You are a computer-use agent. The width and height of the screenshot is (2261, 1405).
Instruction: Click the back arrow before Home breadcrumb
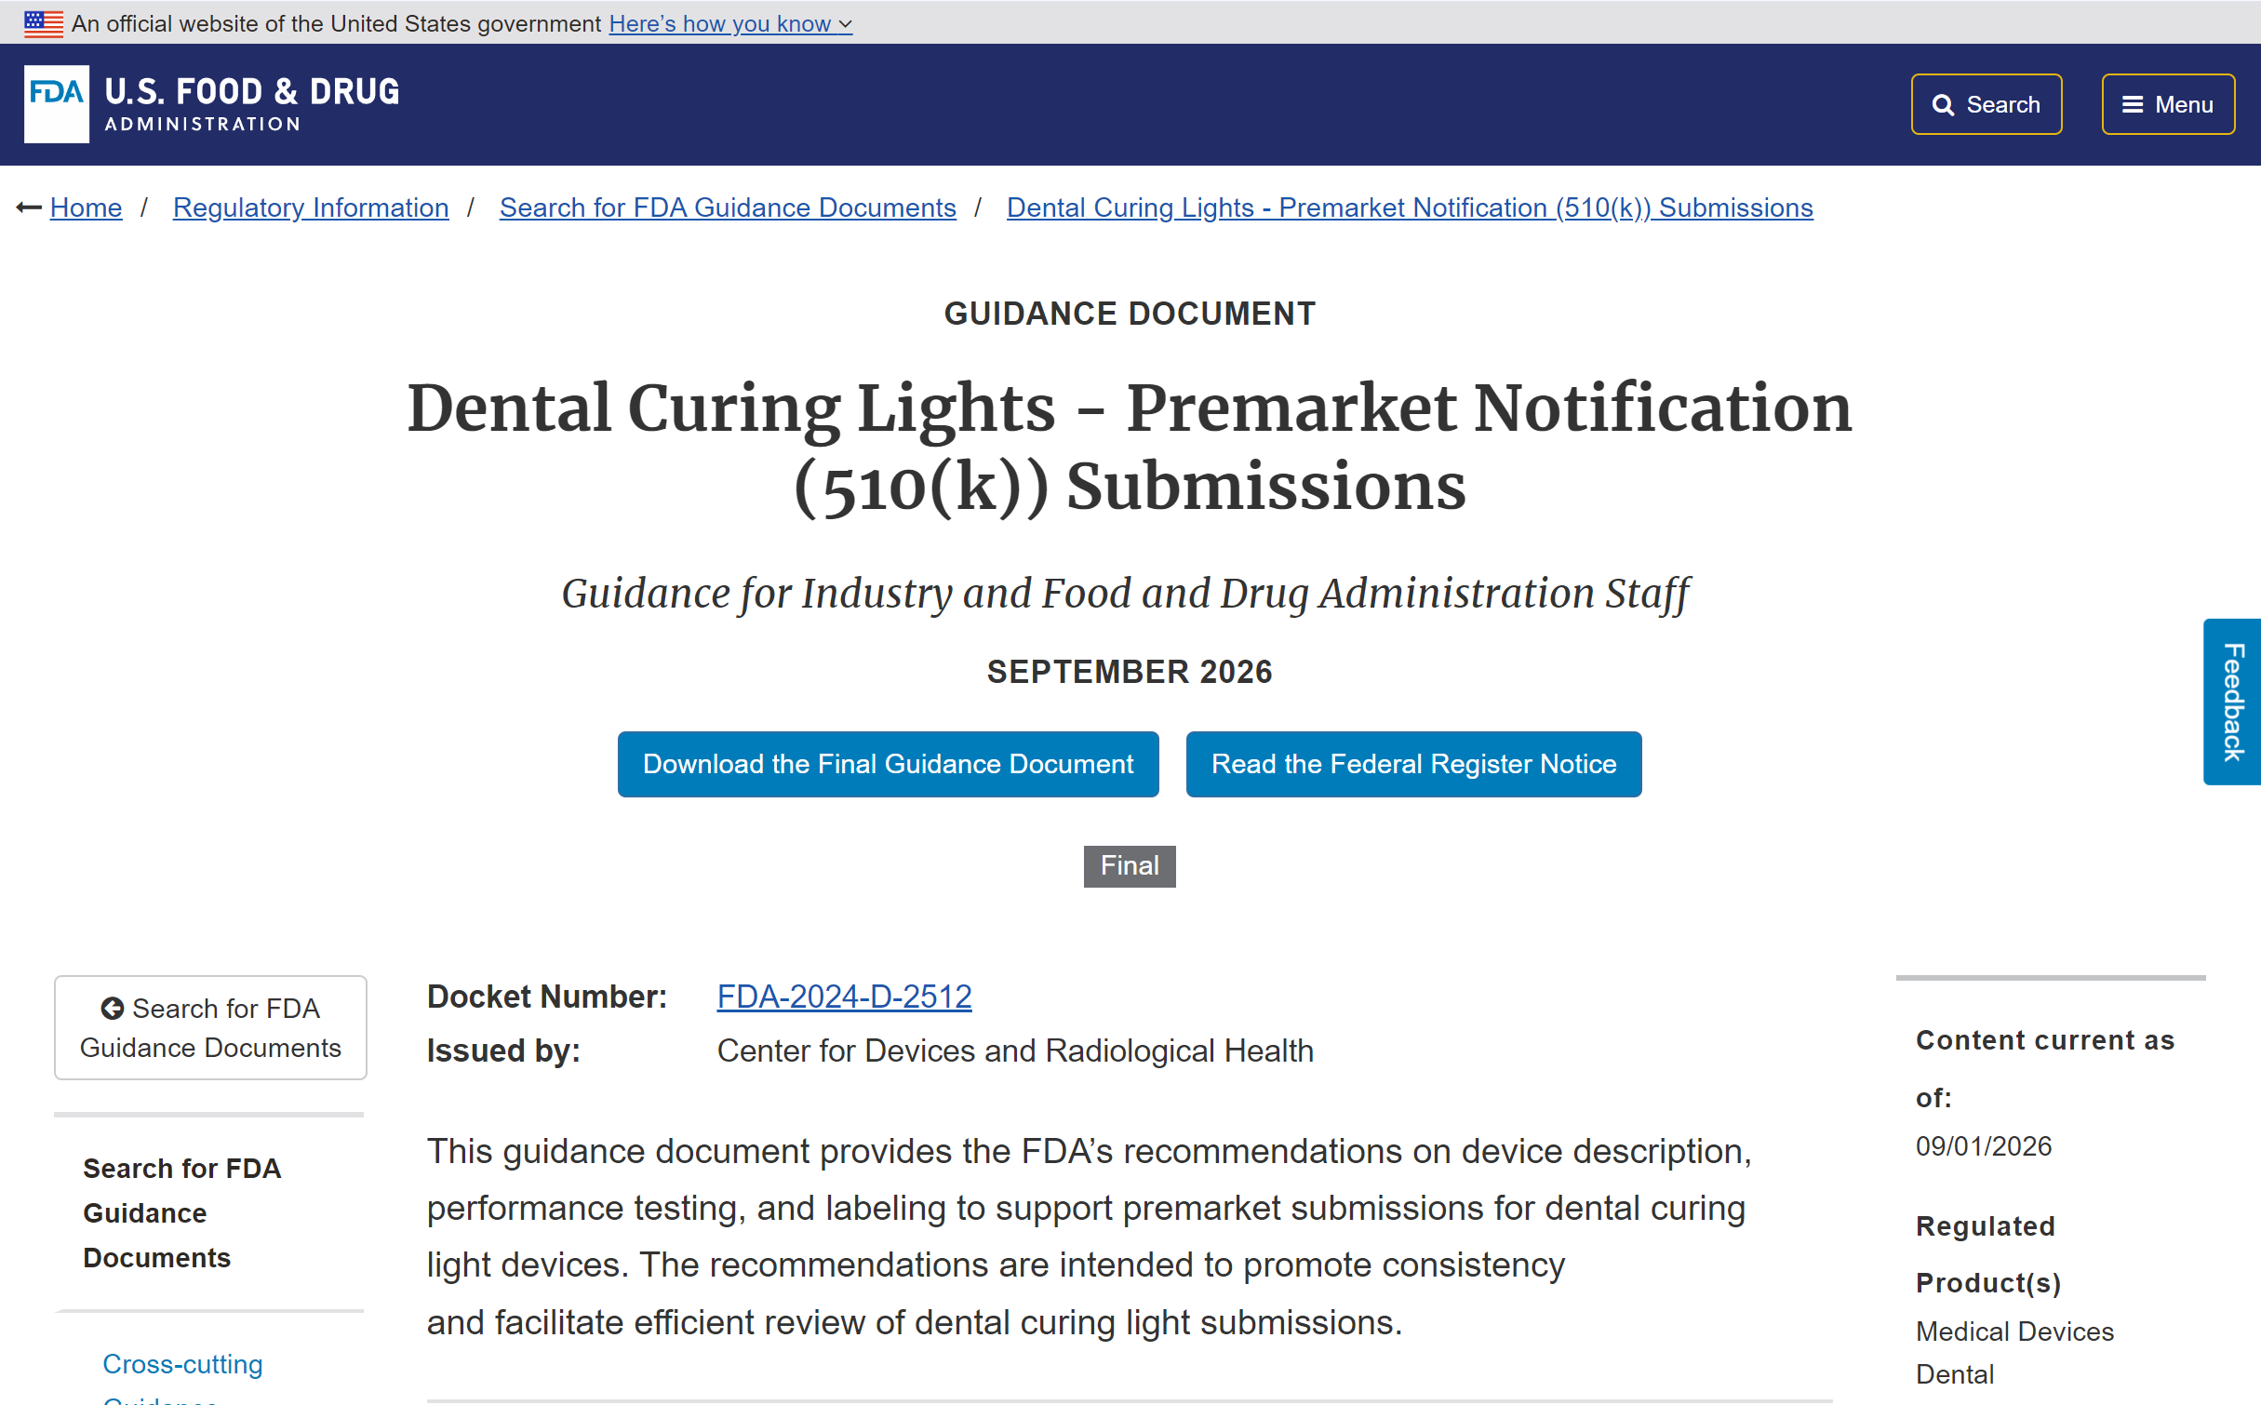[x=29, y=207]
